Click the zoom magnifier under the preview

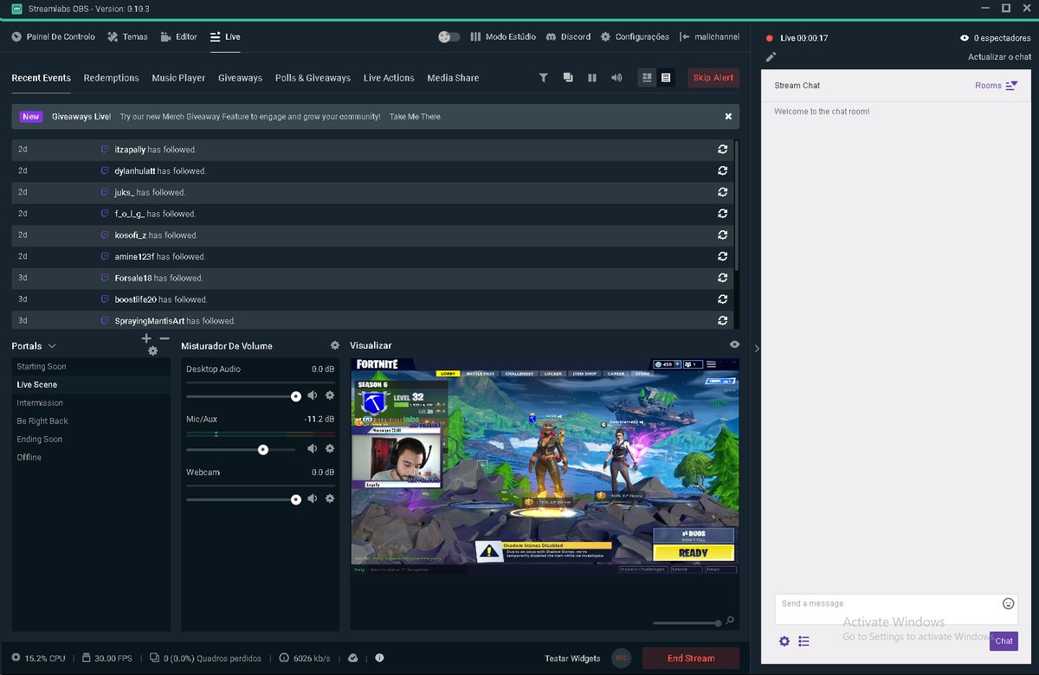pos(730,620)
